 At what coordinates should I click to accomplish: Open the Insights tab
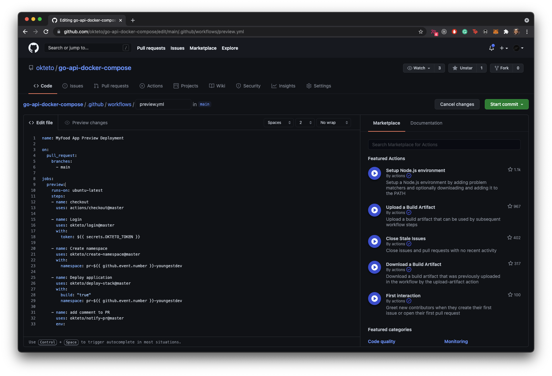tap(283, 86)
